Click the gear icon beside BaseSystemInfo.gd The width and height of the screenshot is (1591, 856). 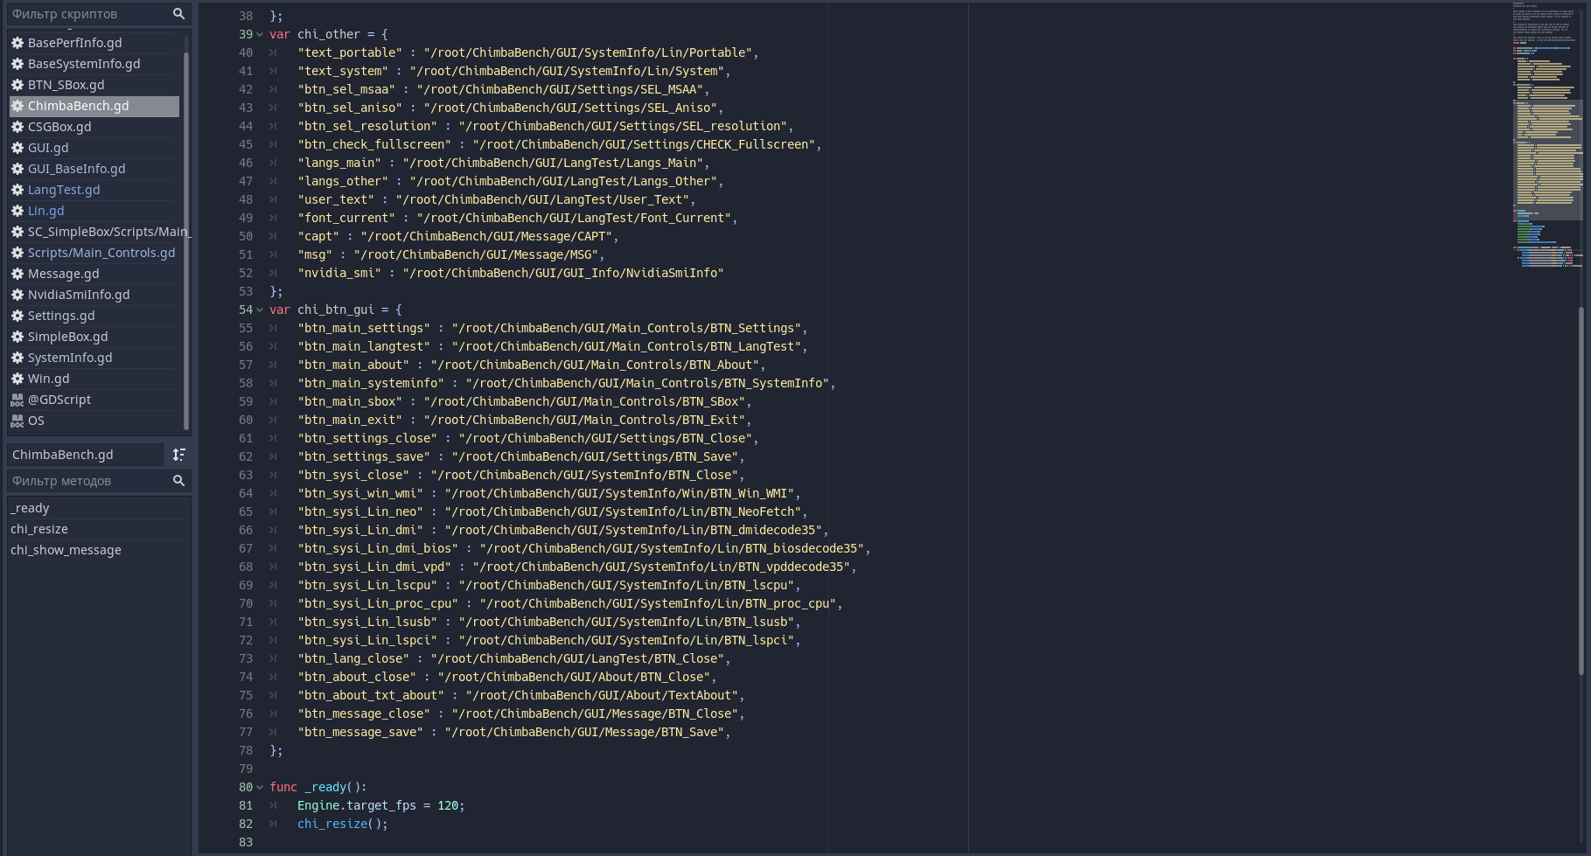(x=17, y=64)
